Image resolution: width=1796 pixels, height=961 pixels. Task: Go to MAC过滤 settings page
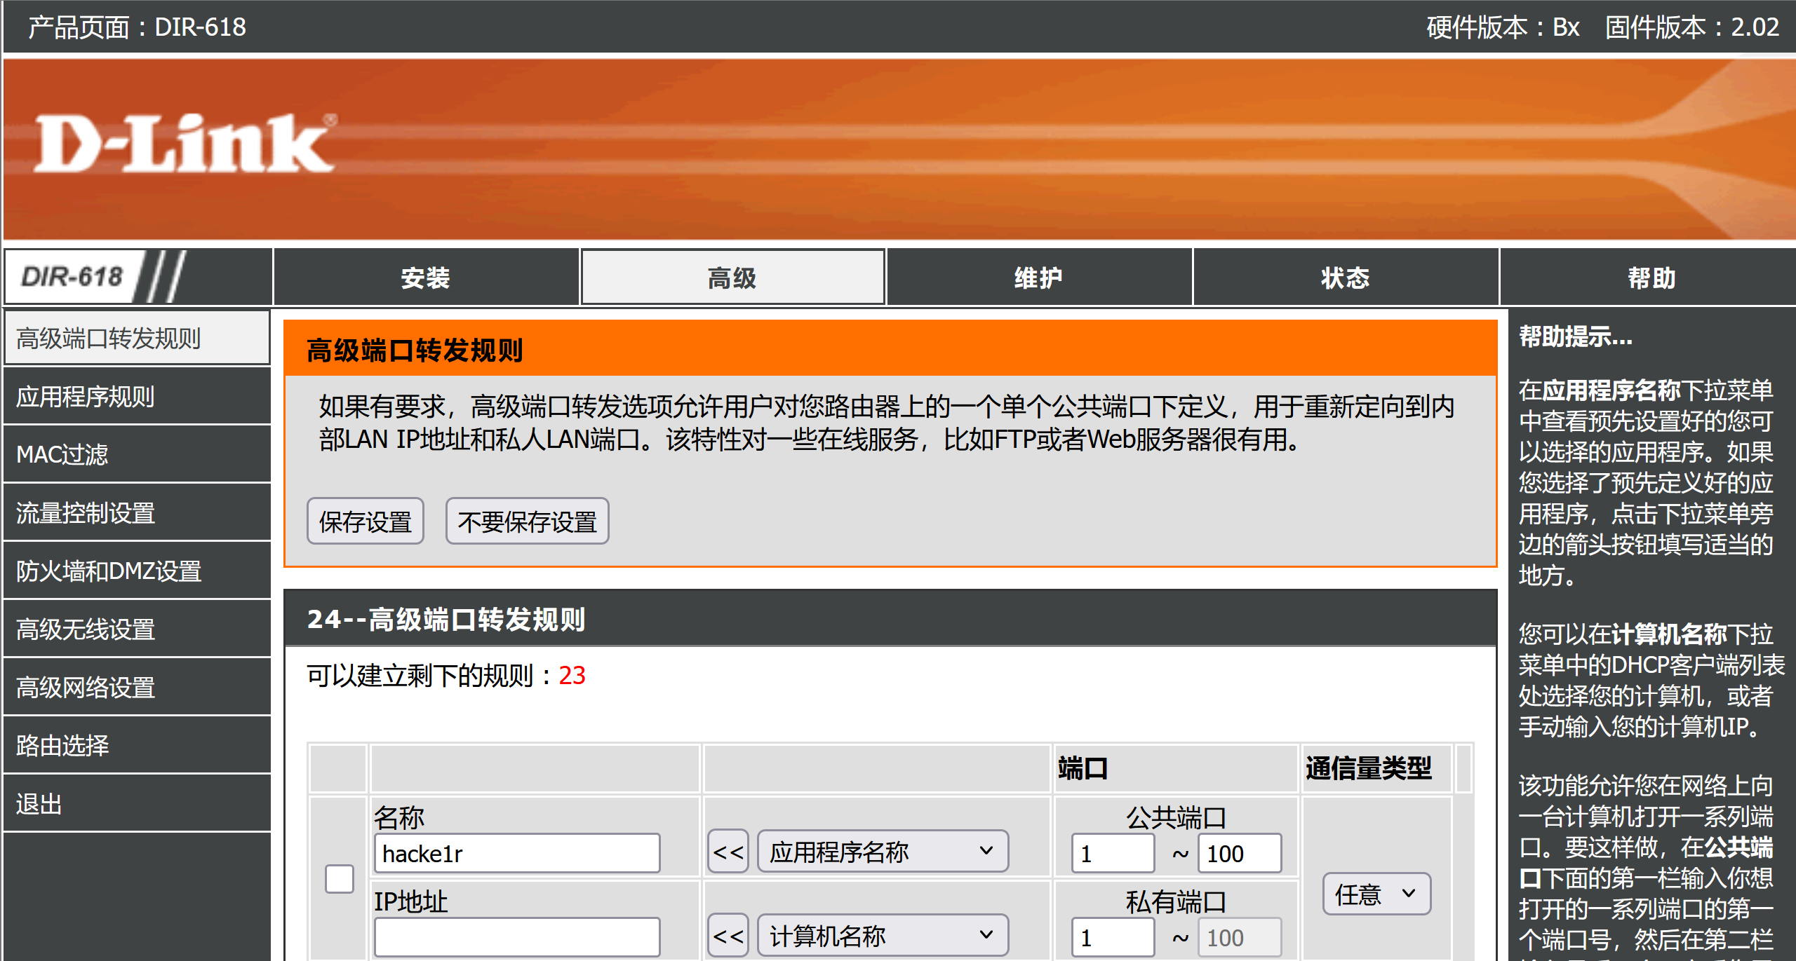(137, 454)
